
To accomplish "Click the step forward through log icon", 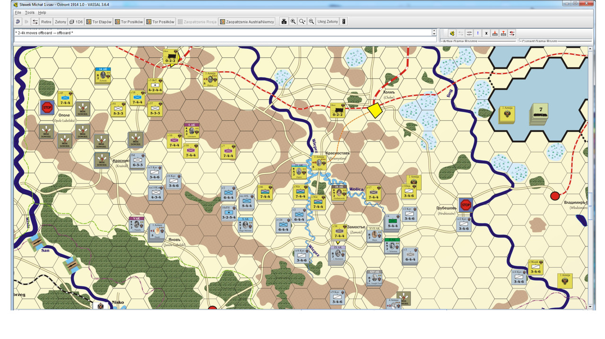I will [26, 22].
